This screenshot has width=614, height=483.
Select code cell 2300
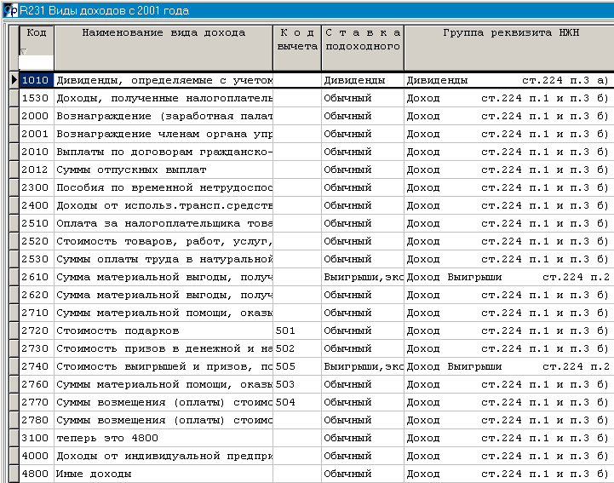tap(36, 187)
